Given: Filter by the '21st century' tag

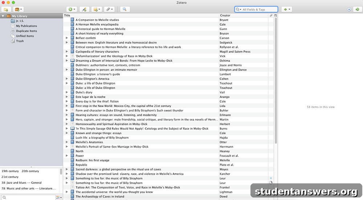Looking at the screenshot, I should [x=10, y=177].
